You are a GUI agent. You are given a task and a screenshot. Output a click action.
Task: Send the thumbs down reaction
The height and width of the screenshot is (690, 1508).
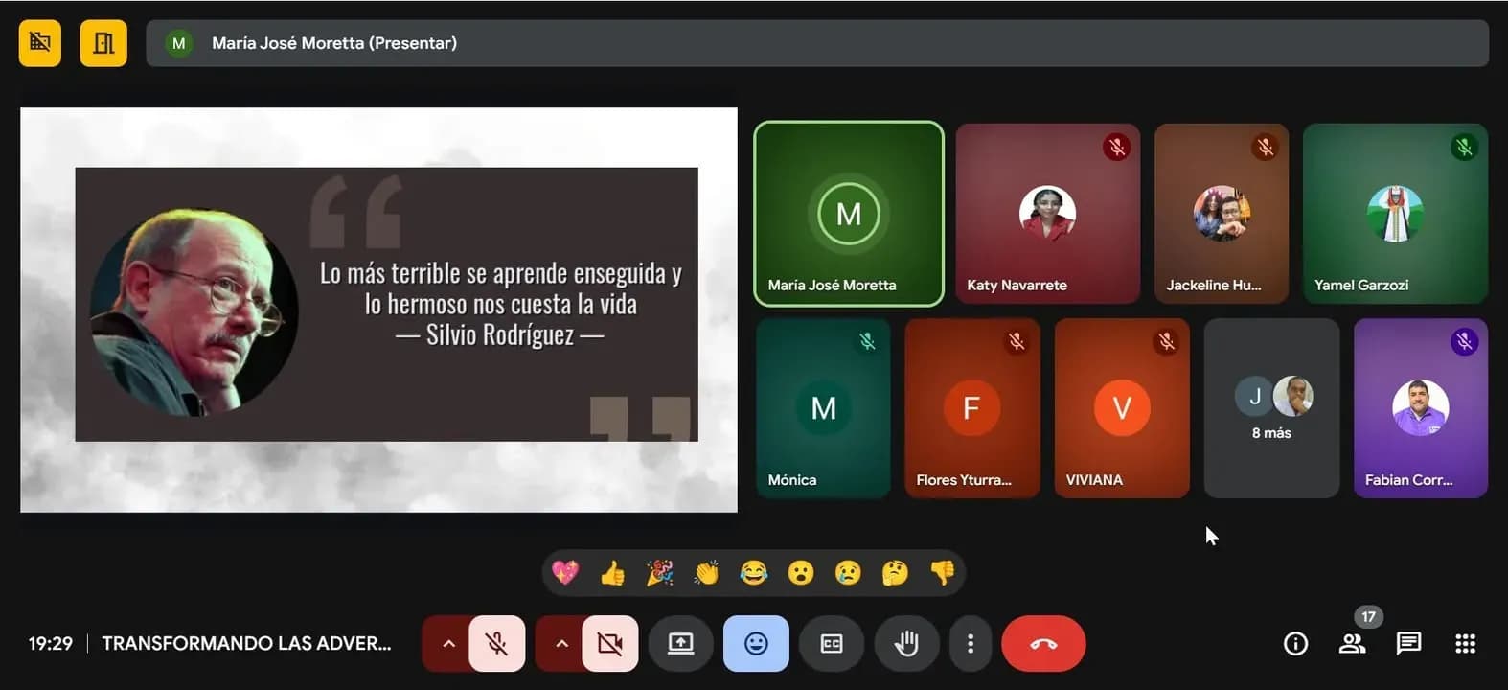pyautogui.click(x=943, y=573)
